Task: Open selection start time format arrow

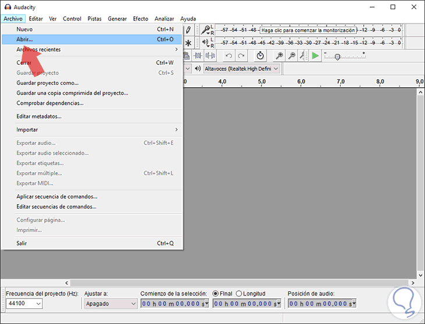Action: click(x=207, y=303)
